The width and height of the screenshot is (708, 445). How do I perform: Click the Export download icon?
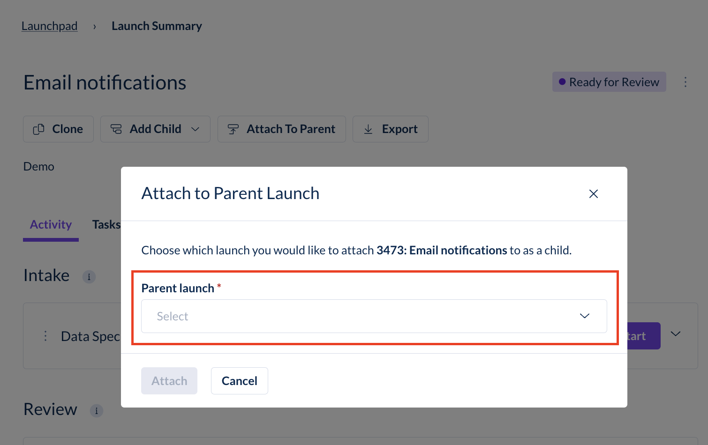click(369, 129)
